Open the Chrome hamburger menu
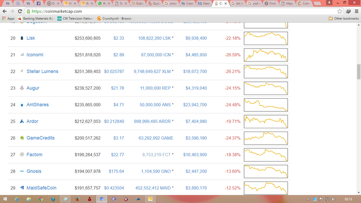Screen dimensions: 361x203 (356, 11)
